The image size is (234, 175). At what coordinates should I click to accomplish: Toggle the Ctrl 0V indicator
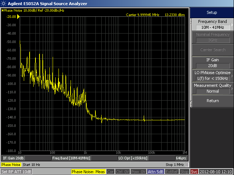coord(122,172)
